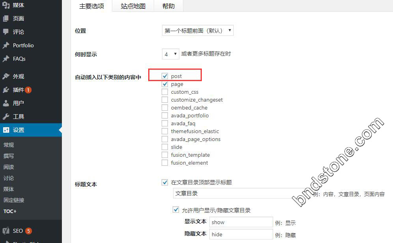The height and width of the screenshot is (243, 393).
Task: Enable the custom_css checkbox
Action: pyautogui.click(x=165, y=92)
